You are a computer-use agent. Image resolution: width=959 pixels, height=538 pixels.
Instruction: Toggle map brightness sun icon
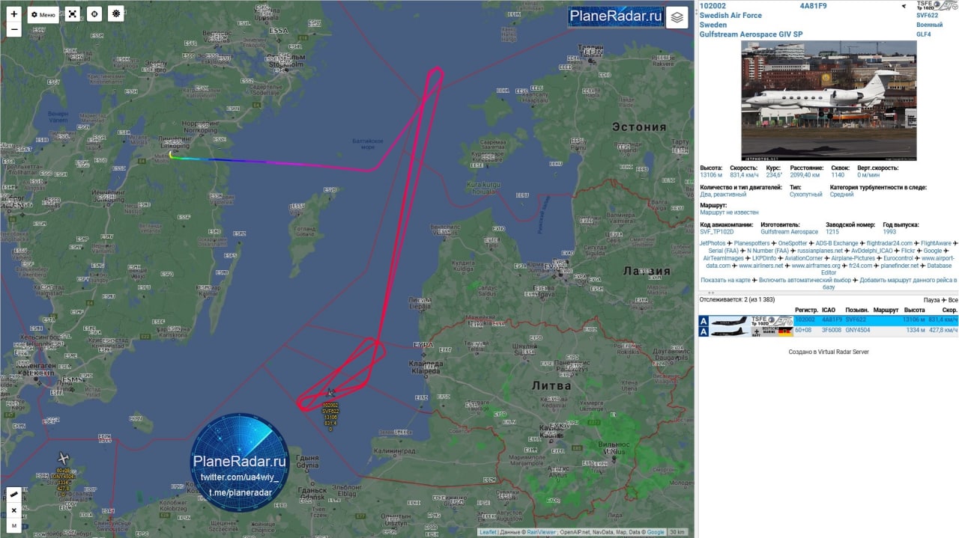click(x=115, y=14)
